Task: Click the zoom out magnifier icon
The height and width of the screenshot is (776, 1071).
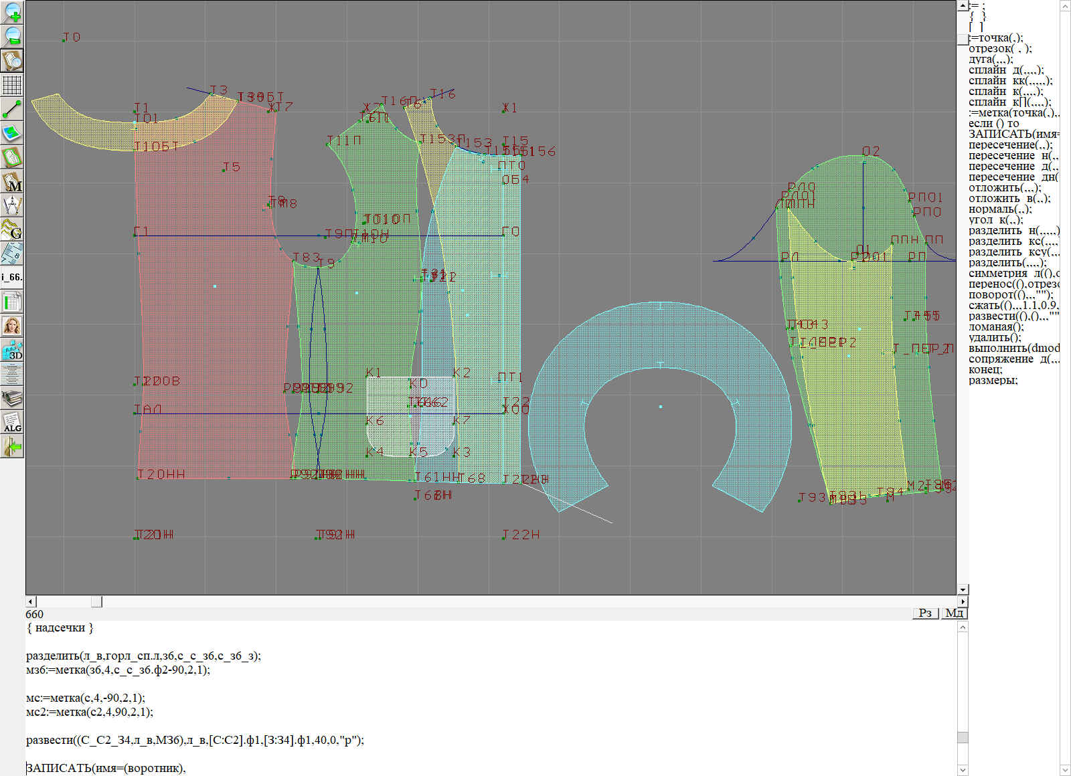Action: point(12,36)
